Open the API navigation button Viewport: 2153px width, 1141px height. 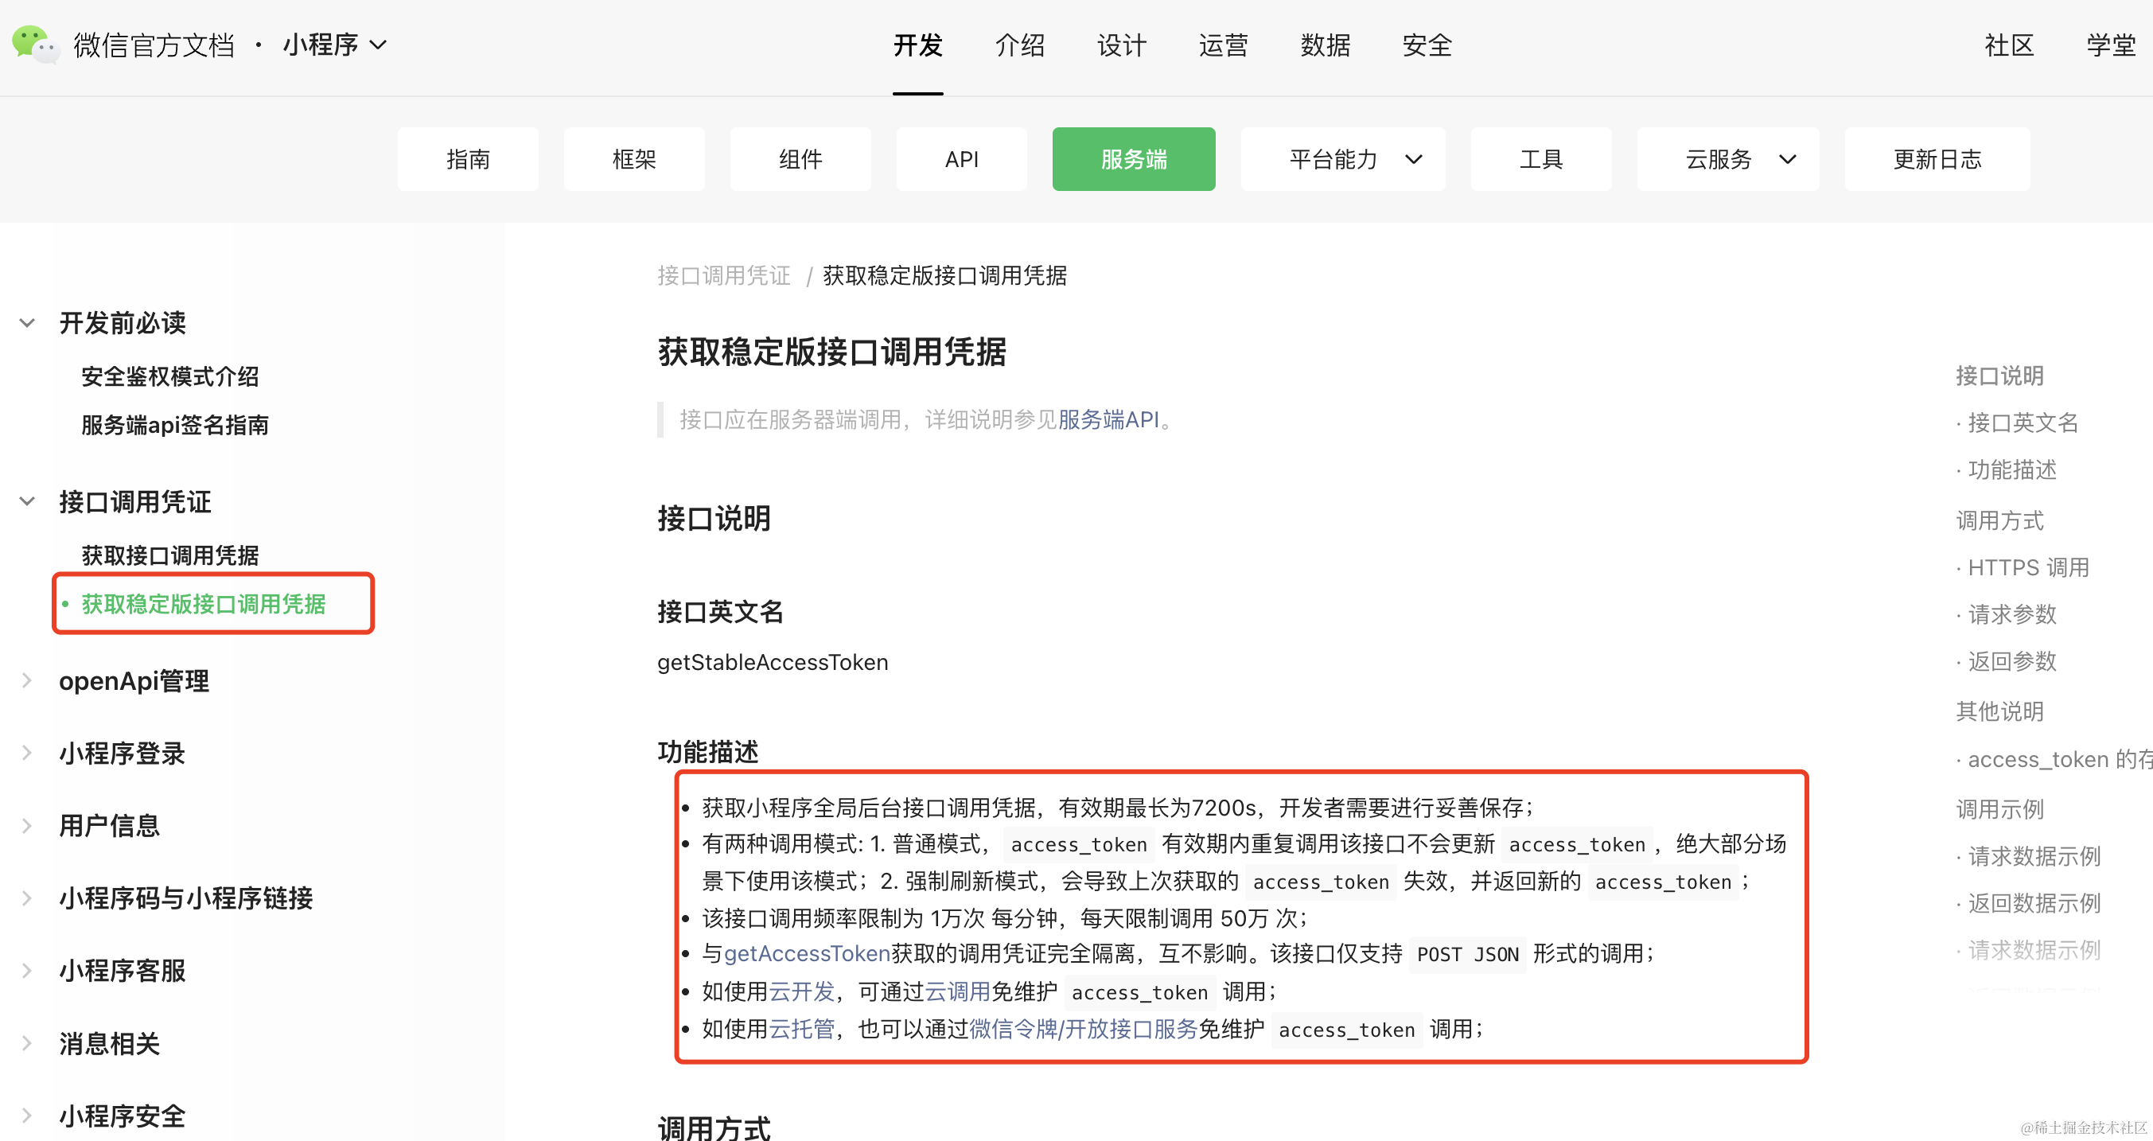(961, 159)
